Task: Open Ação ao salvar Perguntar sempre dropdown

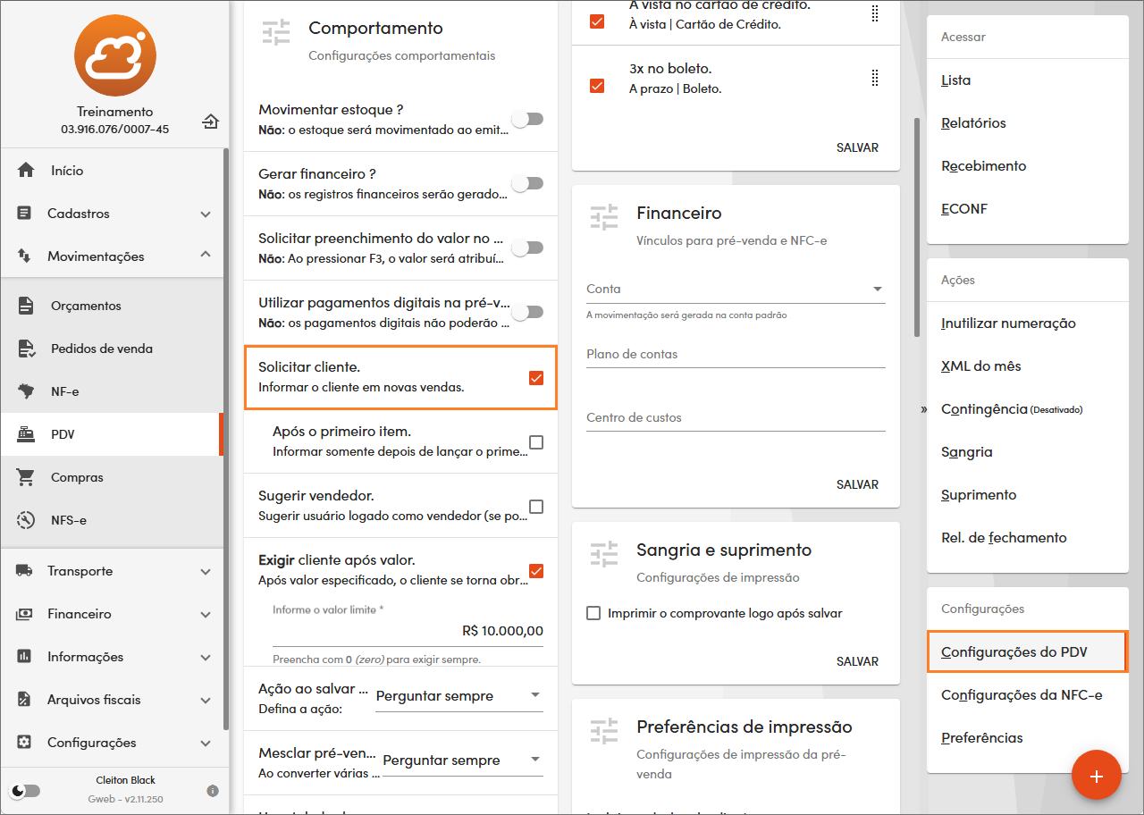Action: (x=459, y=695)
